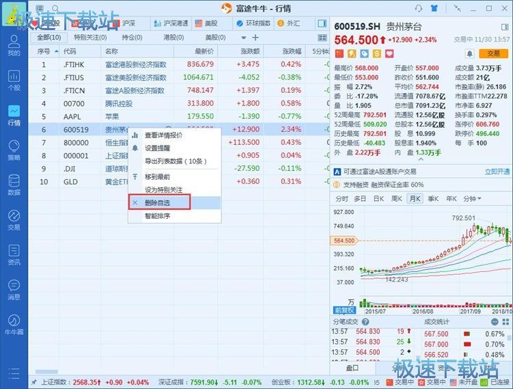Open 牛牛圈 community sidebar icon
The image size is (513, 389).
click(x=14, y=325)
